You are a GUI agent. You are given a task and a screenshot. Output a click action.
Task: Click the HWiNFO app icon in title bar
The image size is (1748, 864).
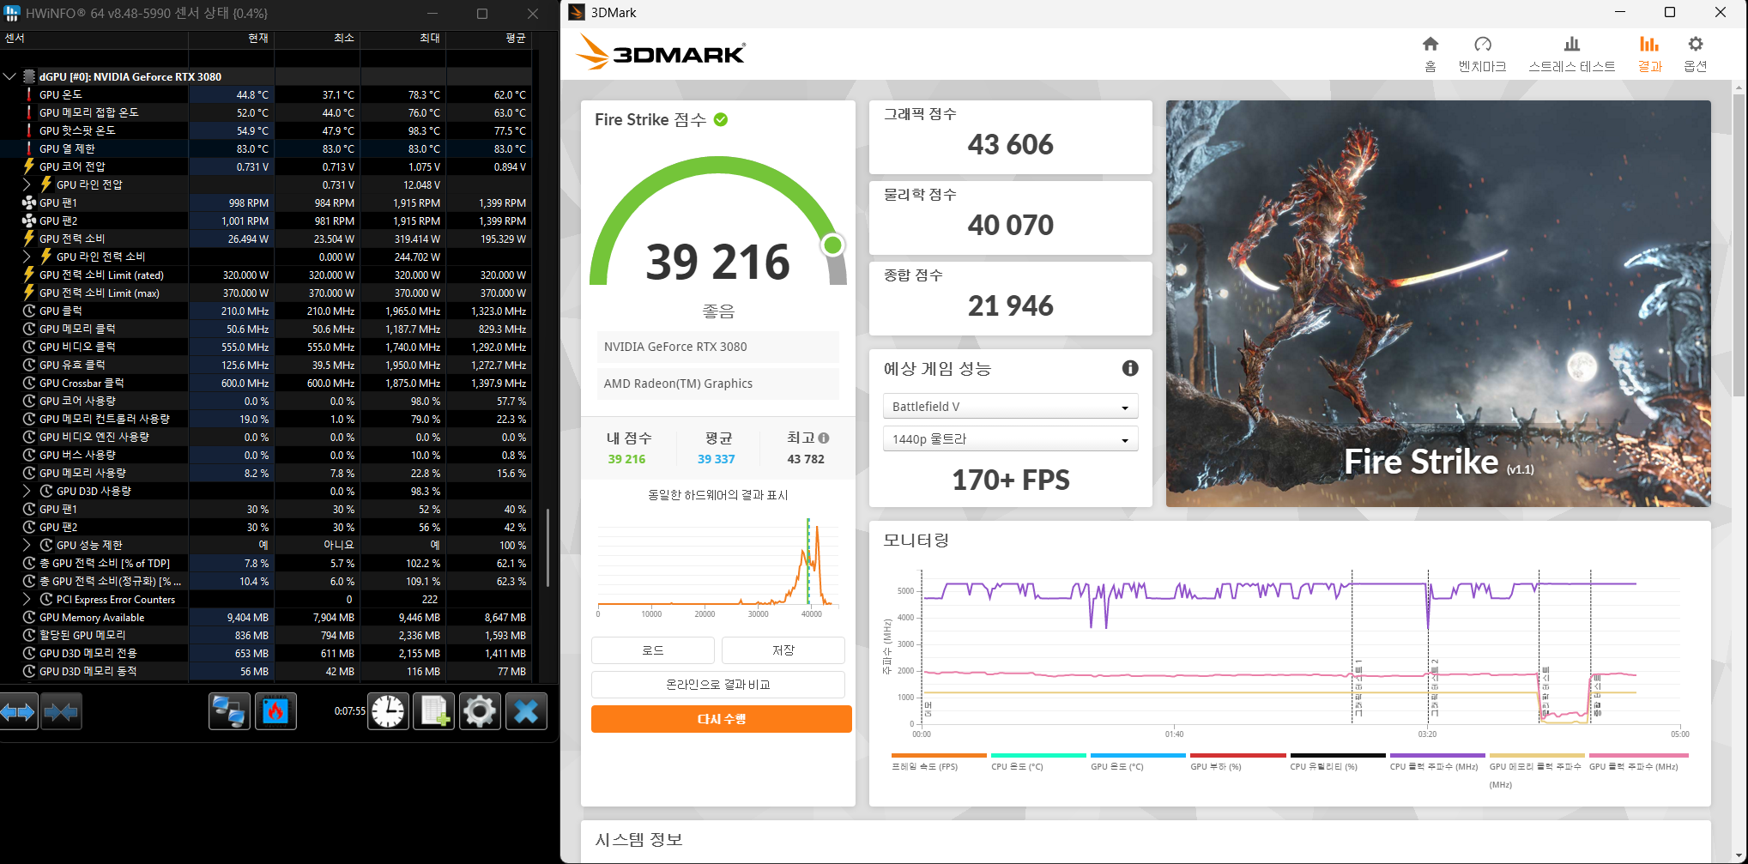click(12, 13)
